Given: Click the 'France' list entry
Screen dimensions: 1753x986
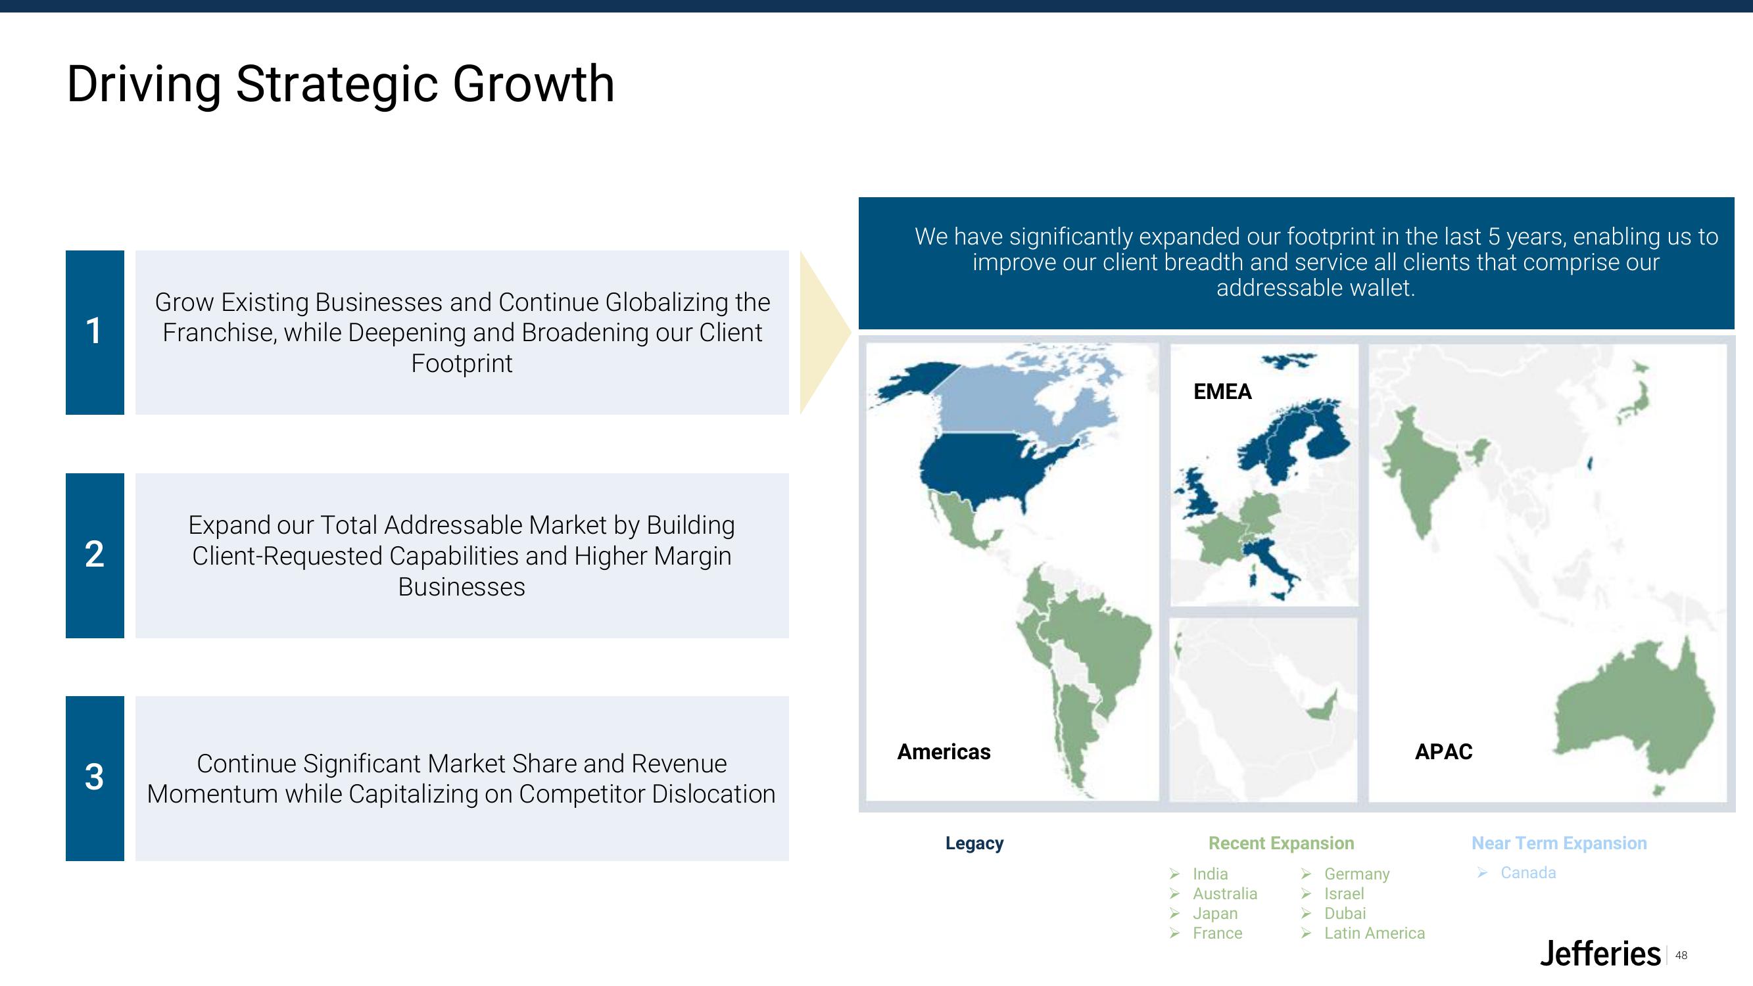Looking at the screenshot, I should [x=1216, y=933].
